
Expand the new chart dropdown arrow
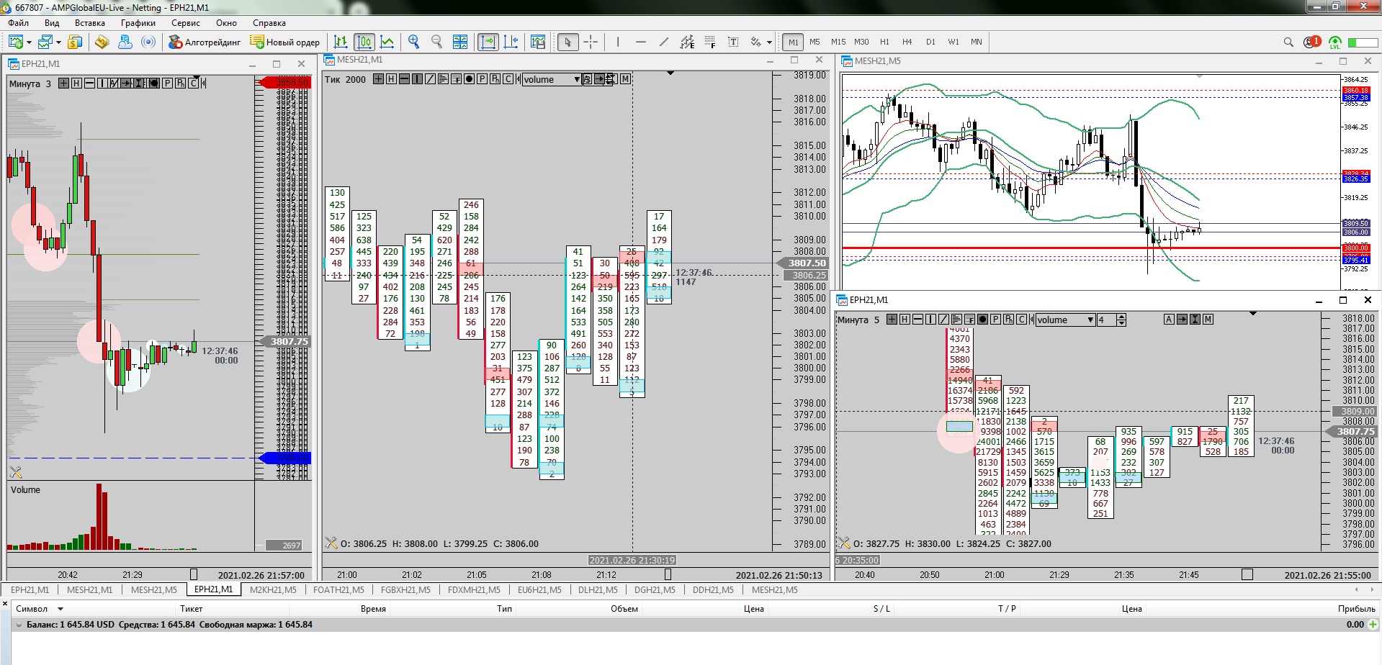click(x=29, y=42)
